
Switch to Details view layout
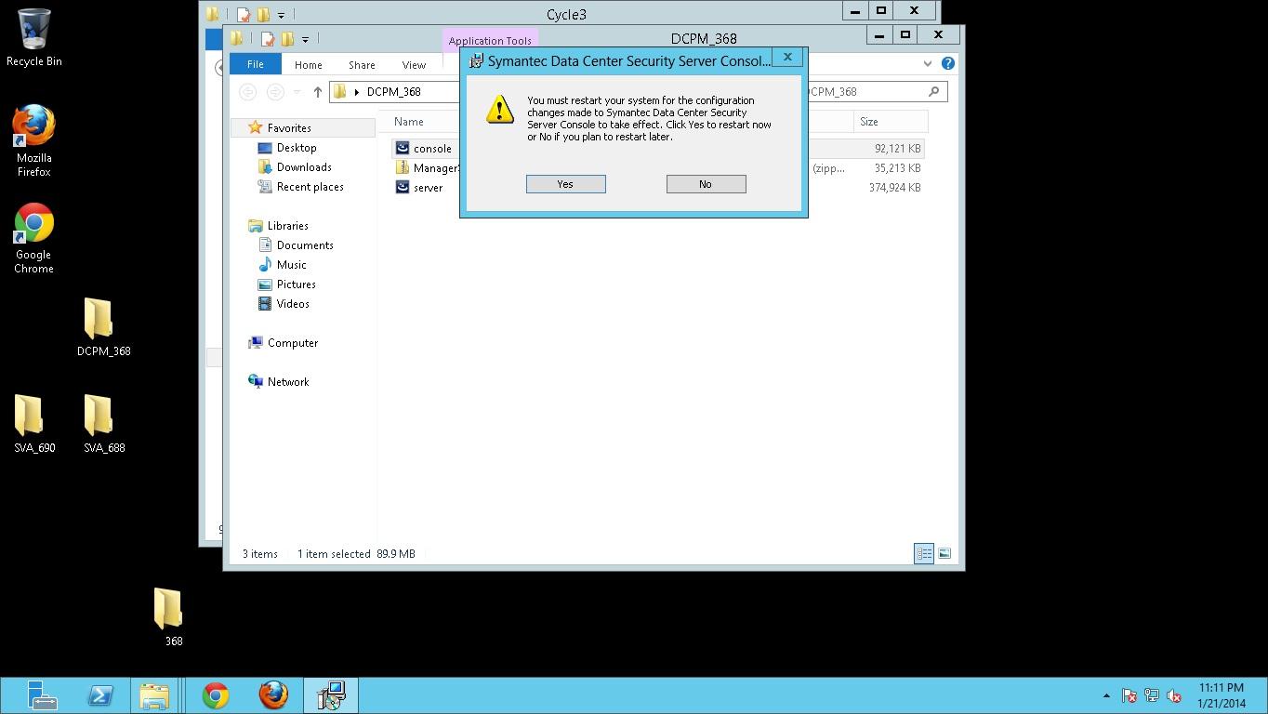(x=924, y=554)
